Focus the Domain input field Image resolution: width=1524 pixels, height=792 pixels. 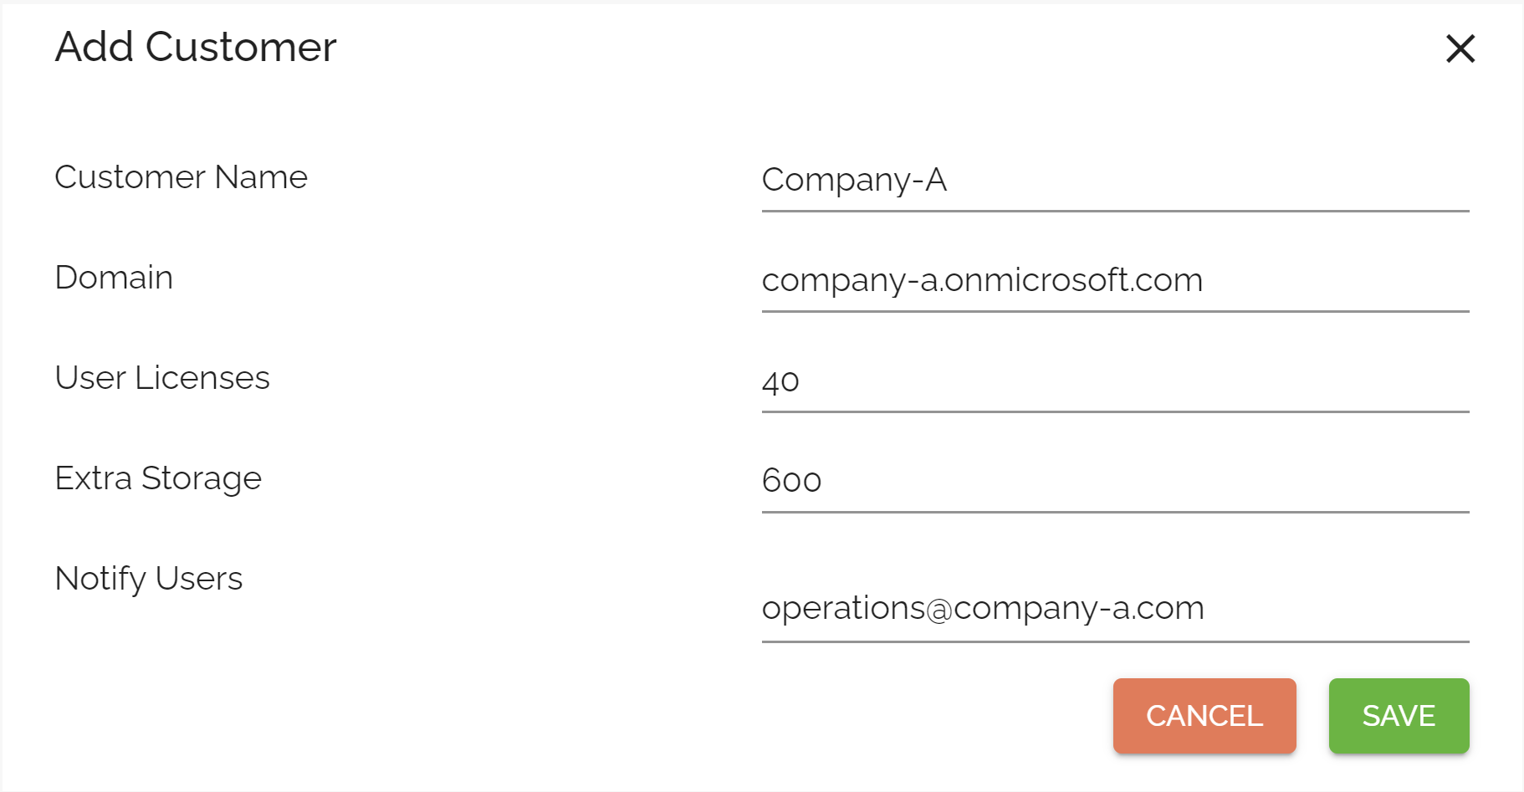click(1115, 280)
